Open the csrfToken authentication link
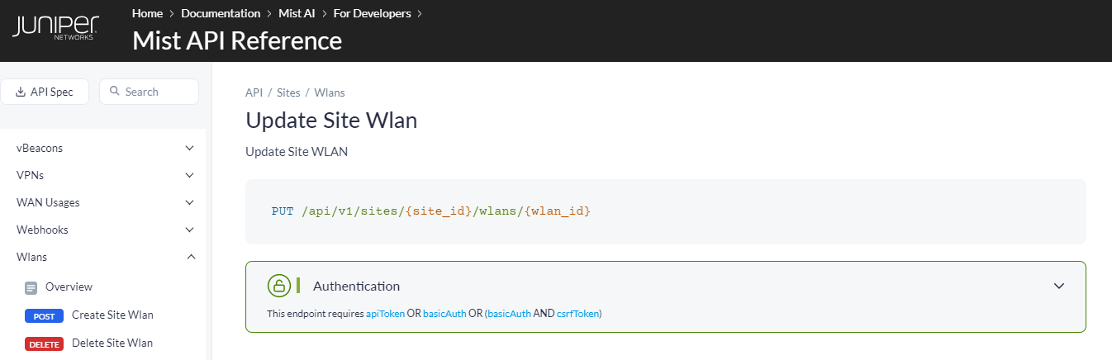The image size is (1112, 360). tap(577, 314)
